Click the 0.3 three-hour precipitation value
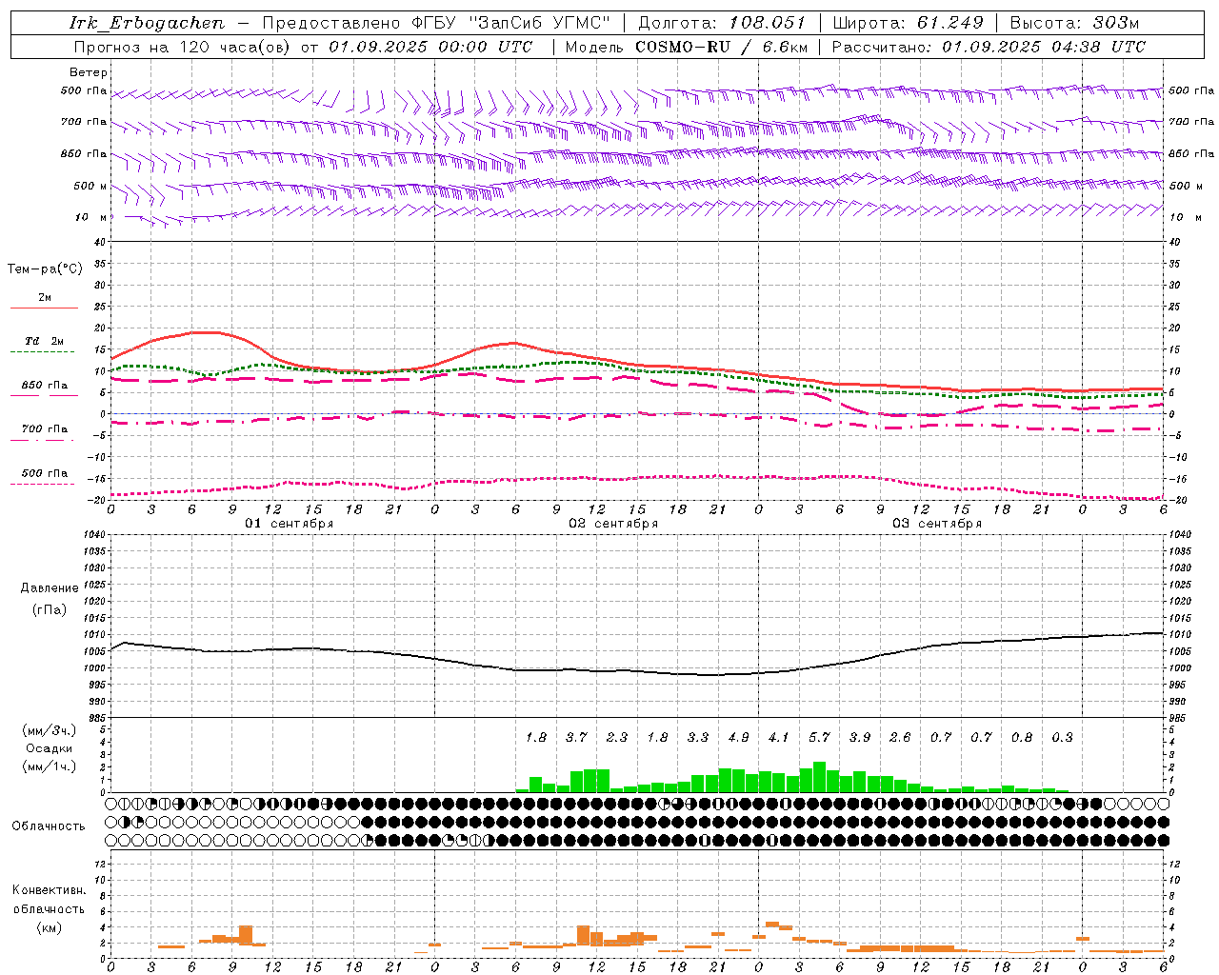Image resolution: width=1219 pixels, height=975 pixels. pyautogui.click(x=1063, y=737)
